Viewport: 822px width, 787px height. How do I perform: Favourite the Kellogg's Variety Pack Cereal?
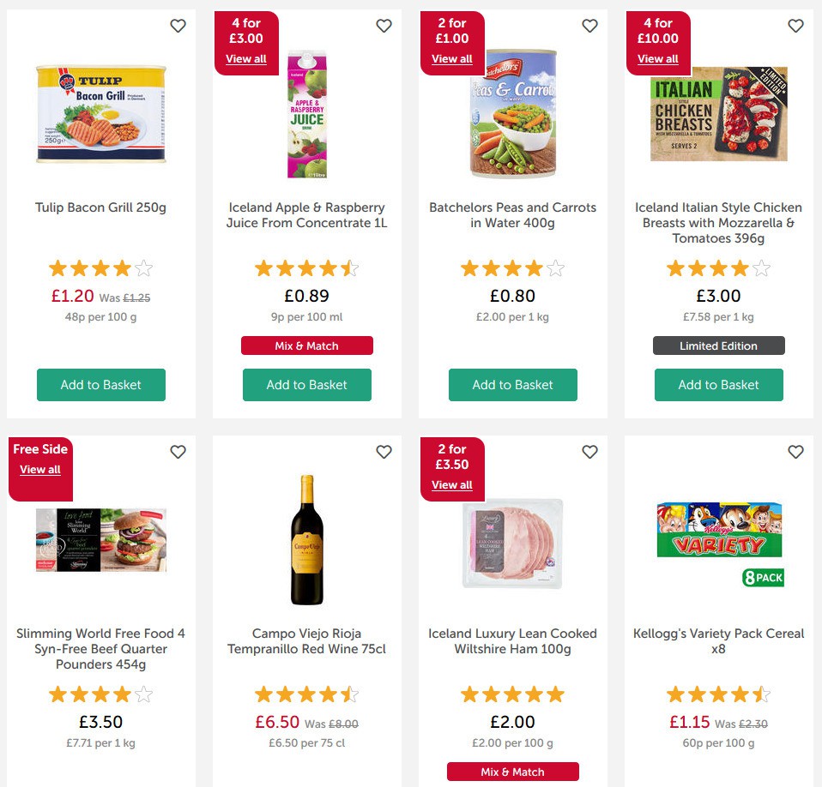[795, 452]
